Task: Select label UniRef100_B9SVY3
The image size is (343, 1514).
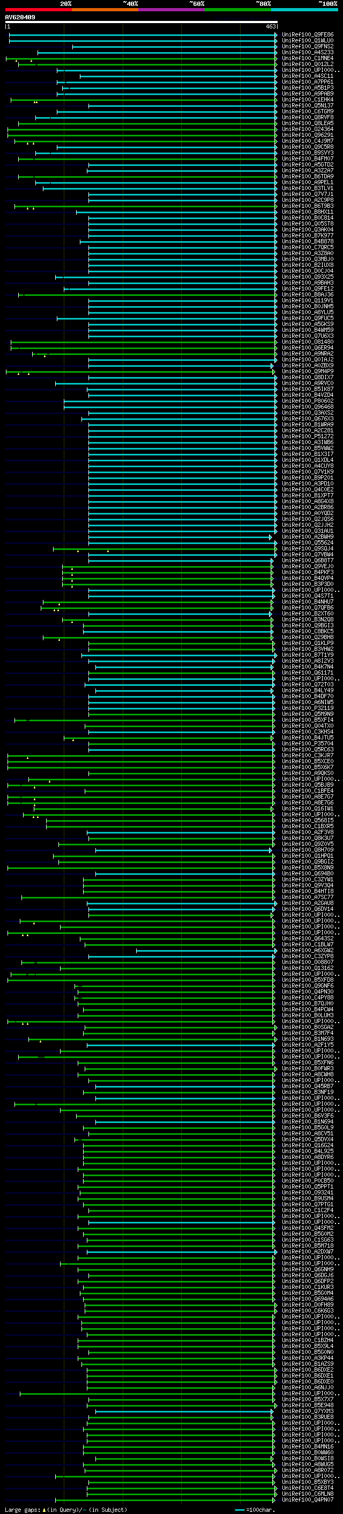Action: pyautogui.click(x=307, y=153)
